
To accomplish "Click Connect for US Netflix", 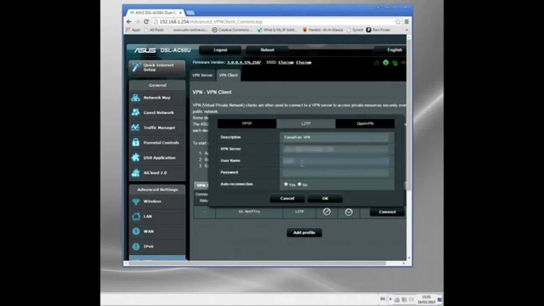I will point(387,212).
